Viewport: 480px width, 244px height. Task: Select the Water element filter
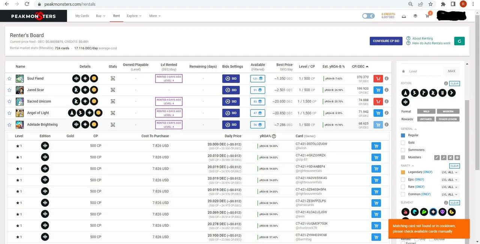[x=414, y=212]
